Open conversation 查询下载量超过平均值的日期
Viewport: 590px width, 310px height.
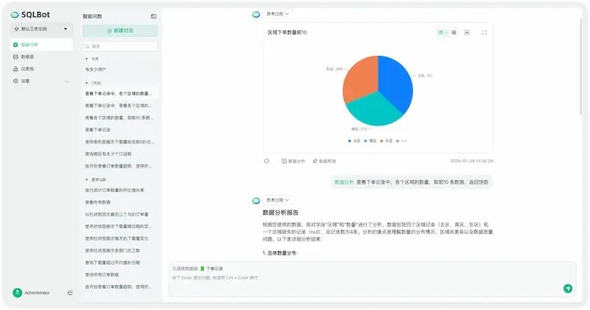(120, 263)
